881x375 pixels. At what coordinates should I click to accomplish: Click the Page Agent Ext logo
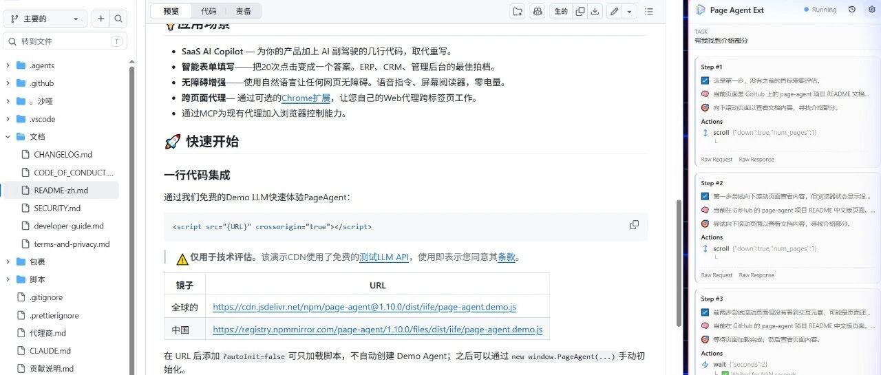tap(701, 10)
